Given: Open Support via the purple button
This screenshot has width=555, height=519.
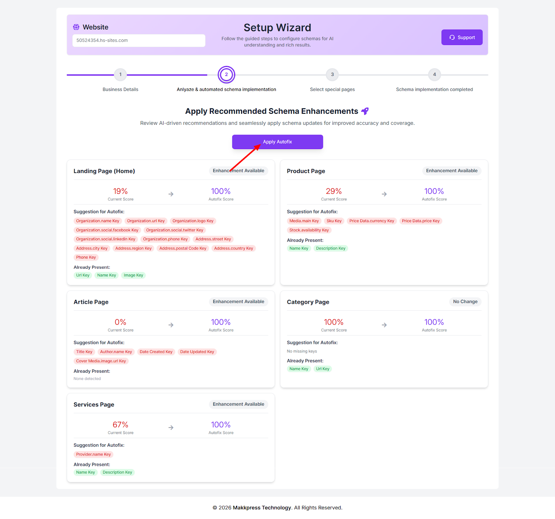Looking at the screenshot, I should (x=462, y=37).
